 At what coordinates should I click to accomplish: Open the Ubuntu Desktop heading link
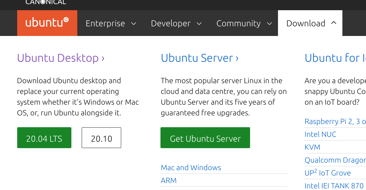click(61, 58)
